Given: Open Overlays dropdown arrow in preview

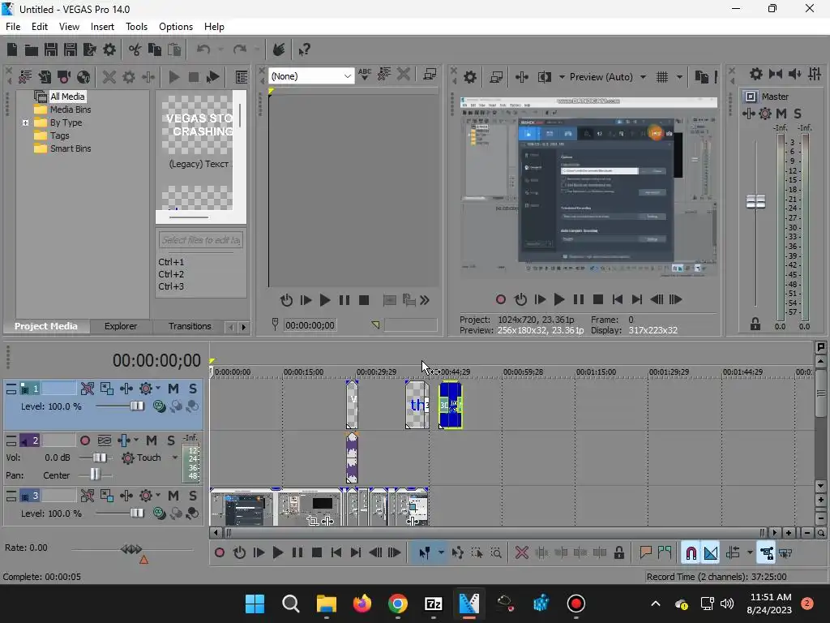Looking at the screenshot, I should 680,77.
